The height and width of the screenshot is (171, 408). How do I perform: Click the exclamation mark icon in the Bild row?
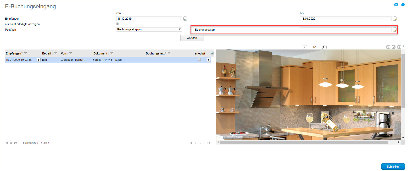[39, 60]
